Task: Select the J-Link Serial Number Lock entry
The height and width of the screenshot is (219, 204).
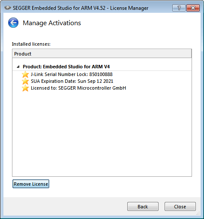Action: (72, 74)
